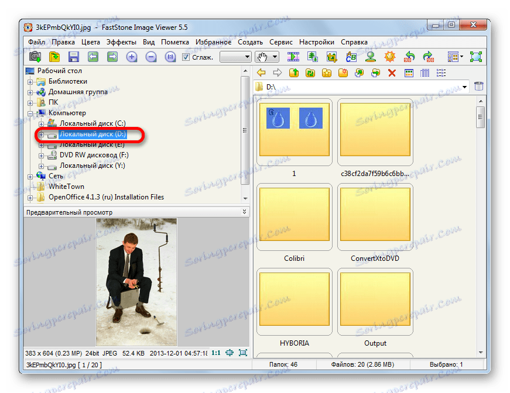Open the Настройки menu
Screen dimensions: 510x393
click(x=317, y=42)
